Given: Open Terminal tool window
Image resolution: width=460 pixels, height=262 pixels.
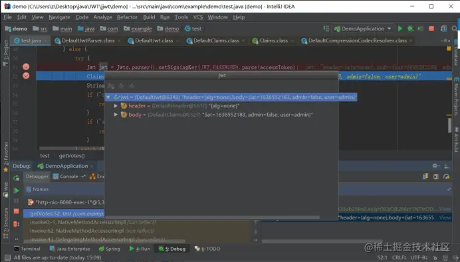Looking at the screenshot, I should coord(27,249).
